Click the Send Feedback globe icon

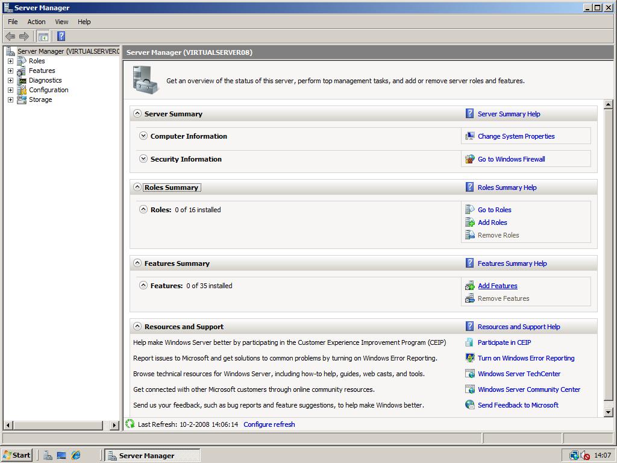coord(469,405)
